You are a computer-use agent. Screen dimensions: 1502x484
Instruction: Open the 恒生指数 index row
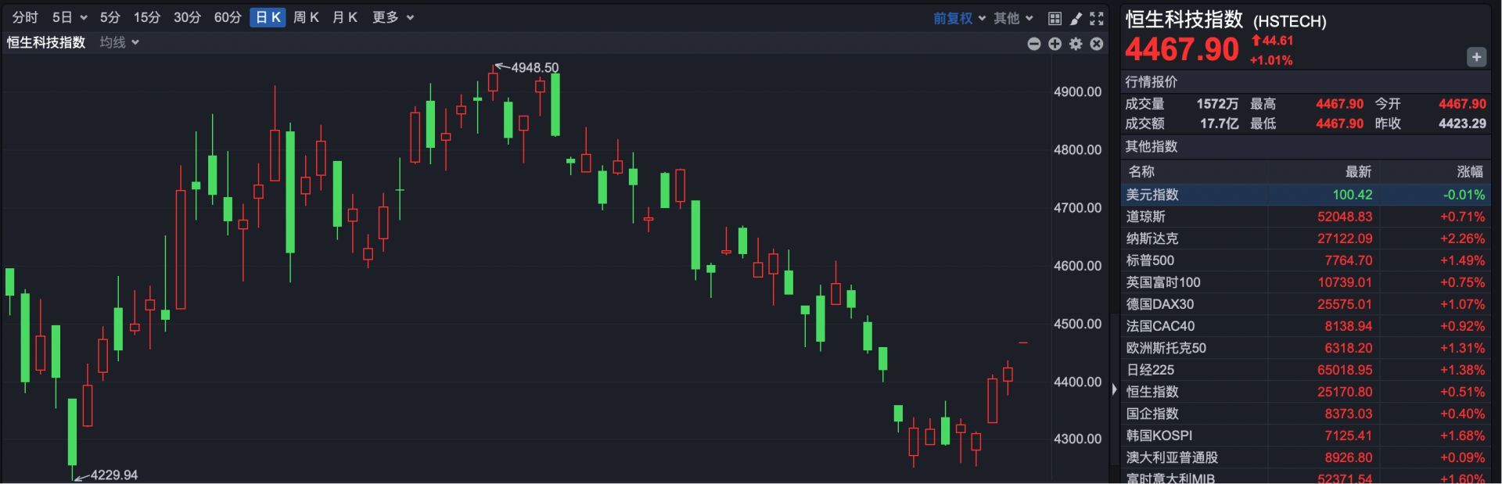pos(1305,392)
